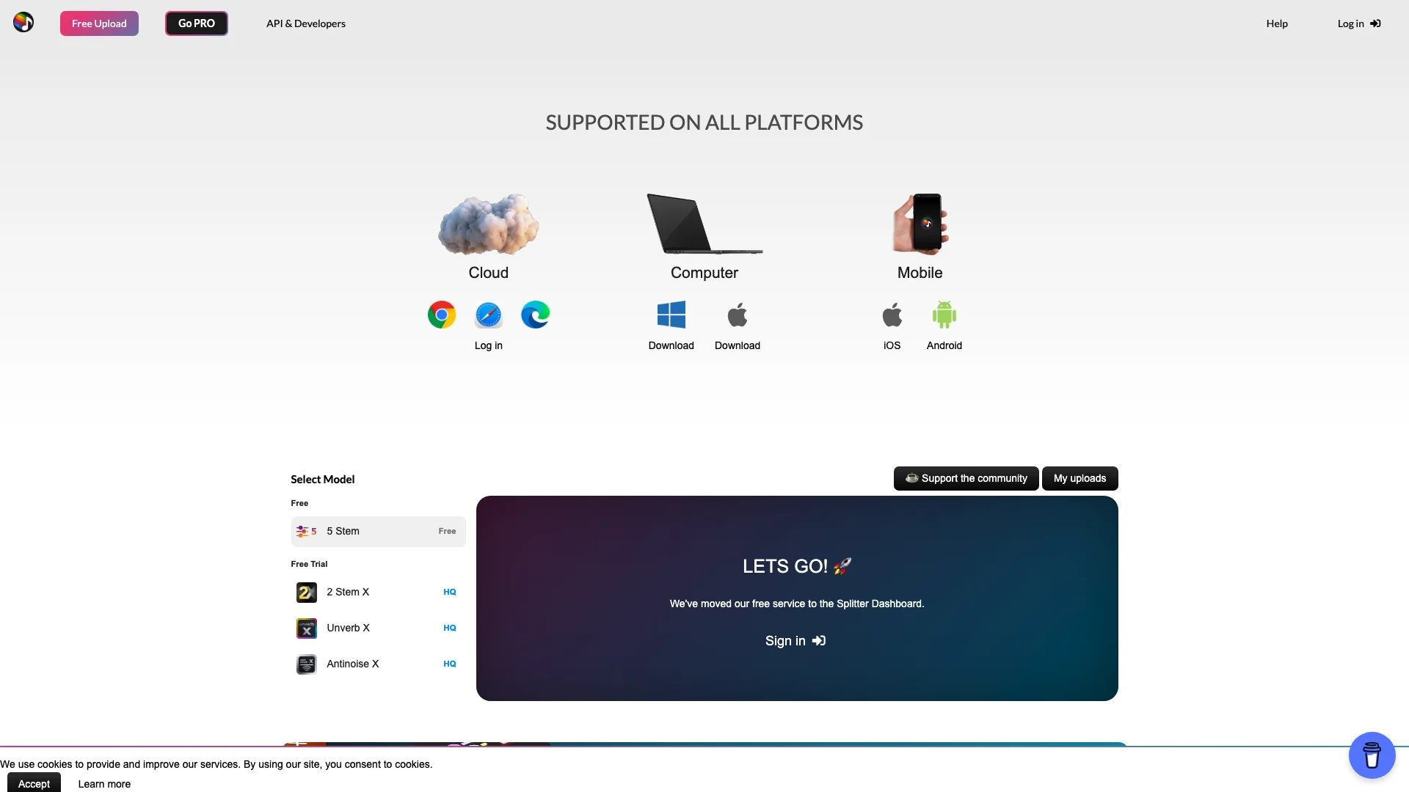Image resolution: width=1409 pixels, height=792 pixels.
Task: Click the 2 Stem X HQ model icon
Action: (307, 592)
